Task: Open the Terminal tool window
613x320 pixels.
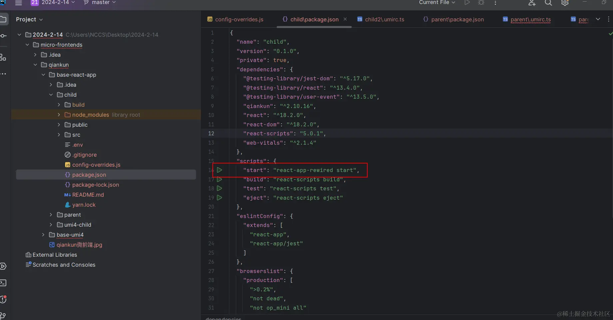Action: (x=3, y=283)
